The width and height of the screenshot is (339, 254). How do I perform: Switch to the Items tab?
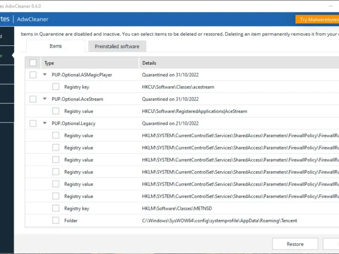(x=56, y=46)
